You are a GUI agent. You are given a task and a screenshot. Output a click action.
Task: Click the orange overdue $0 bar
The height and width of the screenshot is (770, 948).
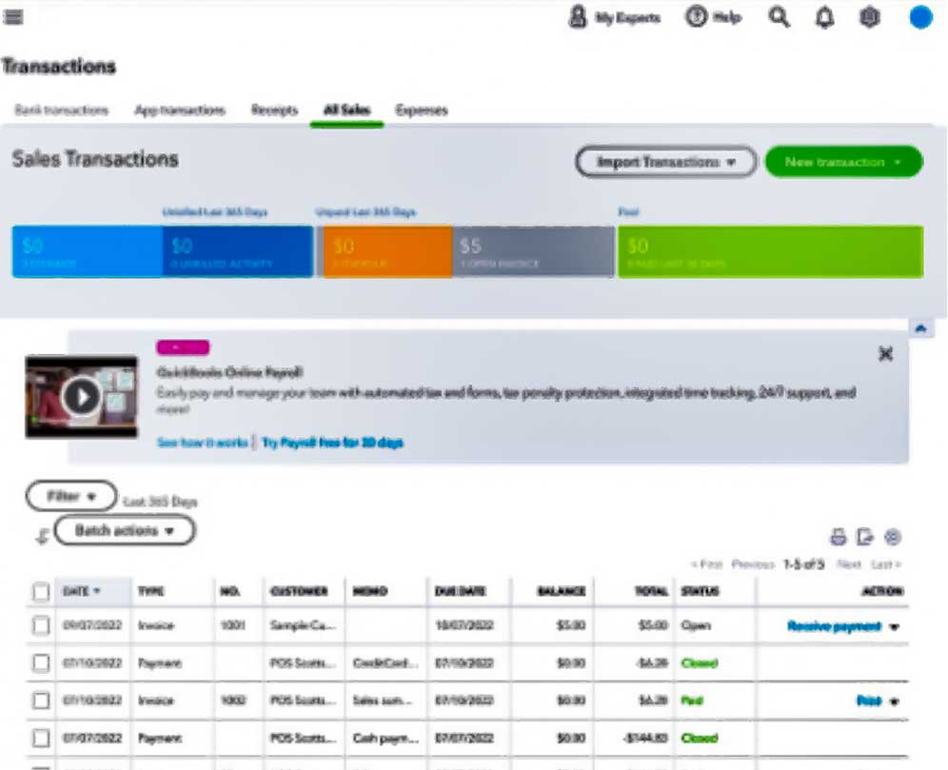(x=387, y=252)
